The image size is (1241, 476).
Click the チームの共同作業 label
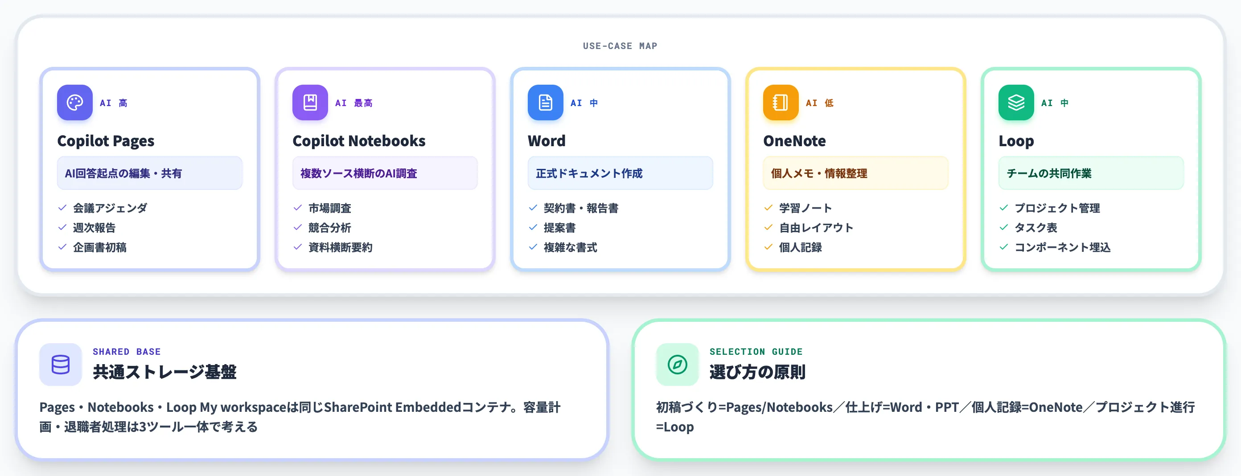click(x=1091, y=173)
